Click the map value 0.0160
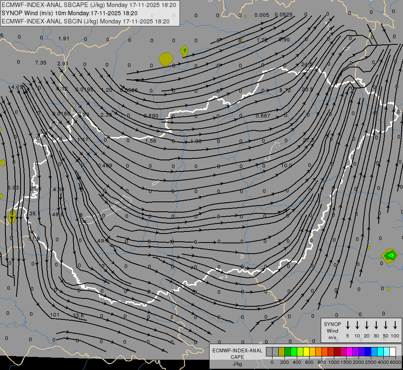This screenshot has width=403, height=370. tap(61, 114)
